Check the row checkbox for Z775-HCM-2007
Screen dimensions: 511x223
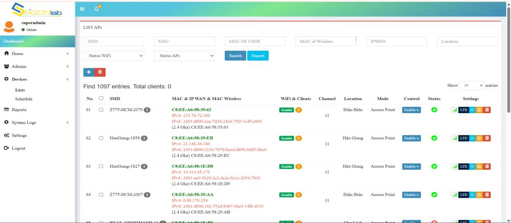101,195
